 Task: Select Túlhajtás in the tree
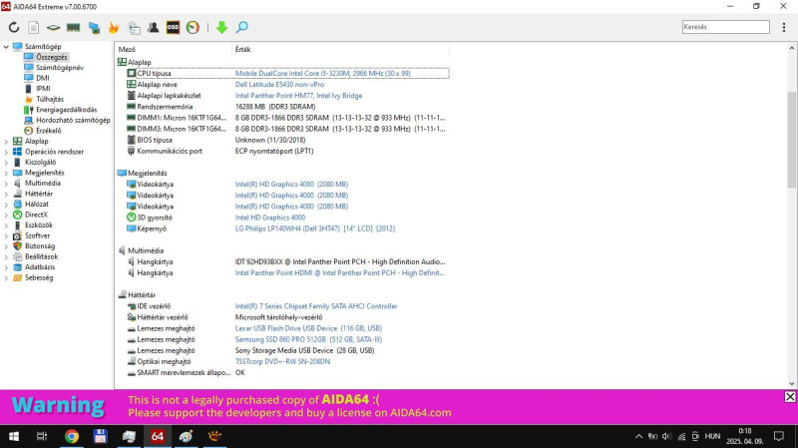tap(50, 99)
